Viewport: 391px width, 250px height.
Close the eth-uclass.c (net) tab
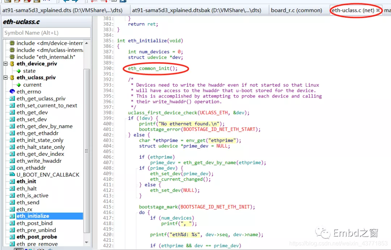pyautogui.click(x=378, y=11)
